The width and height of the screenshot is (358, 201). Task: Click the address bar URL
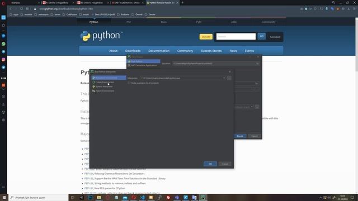click(66, 9)
